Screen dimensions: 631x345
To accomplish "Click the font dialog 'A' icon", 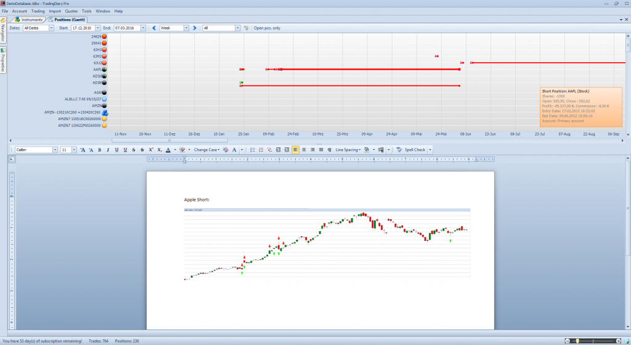I will click(234, 150).
